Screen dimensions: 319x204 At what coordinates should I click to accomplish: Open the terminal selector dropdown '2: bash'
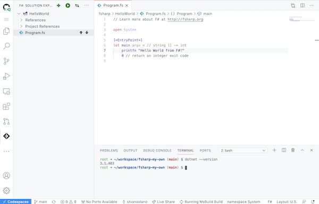(x=243, y=150)
